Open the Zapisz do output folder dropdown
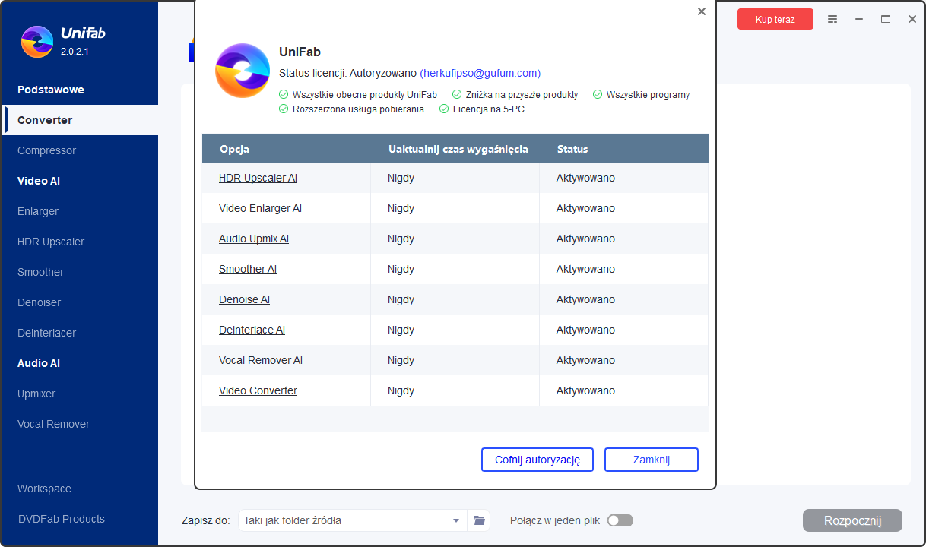The image size is (926, 547). [x=353, y=520]
